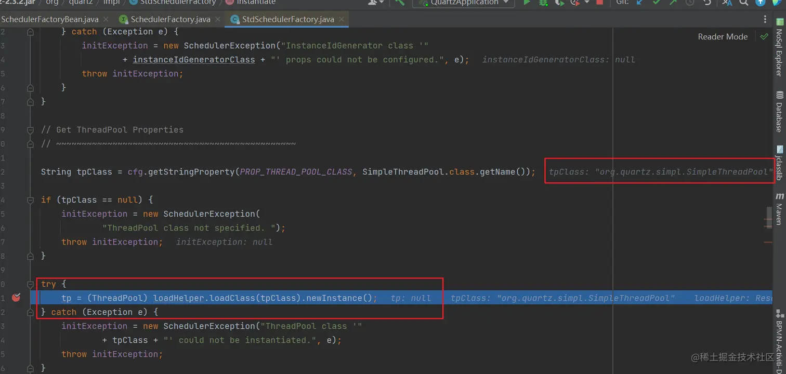Image resolution: width=786 pixels, height=374 pixels.
Task: Git push green arrow icon
Action: pyautogui.click(x=673, y=3)
